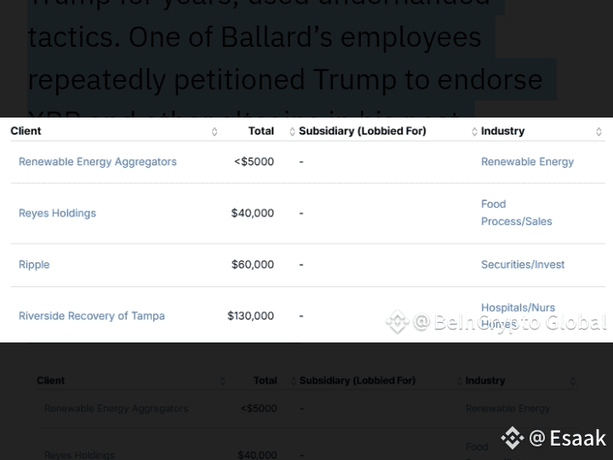Click sort arrows by Client in dimmed lower table
Image resolution: width=613 pixels, height=460 pixels.
(223, 381)
